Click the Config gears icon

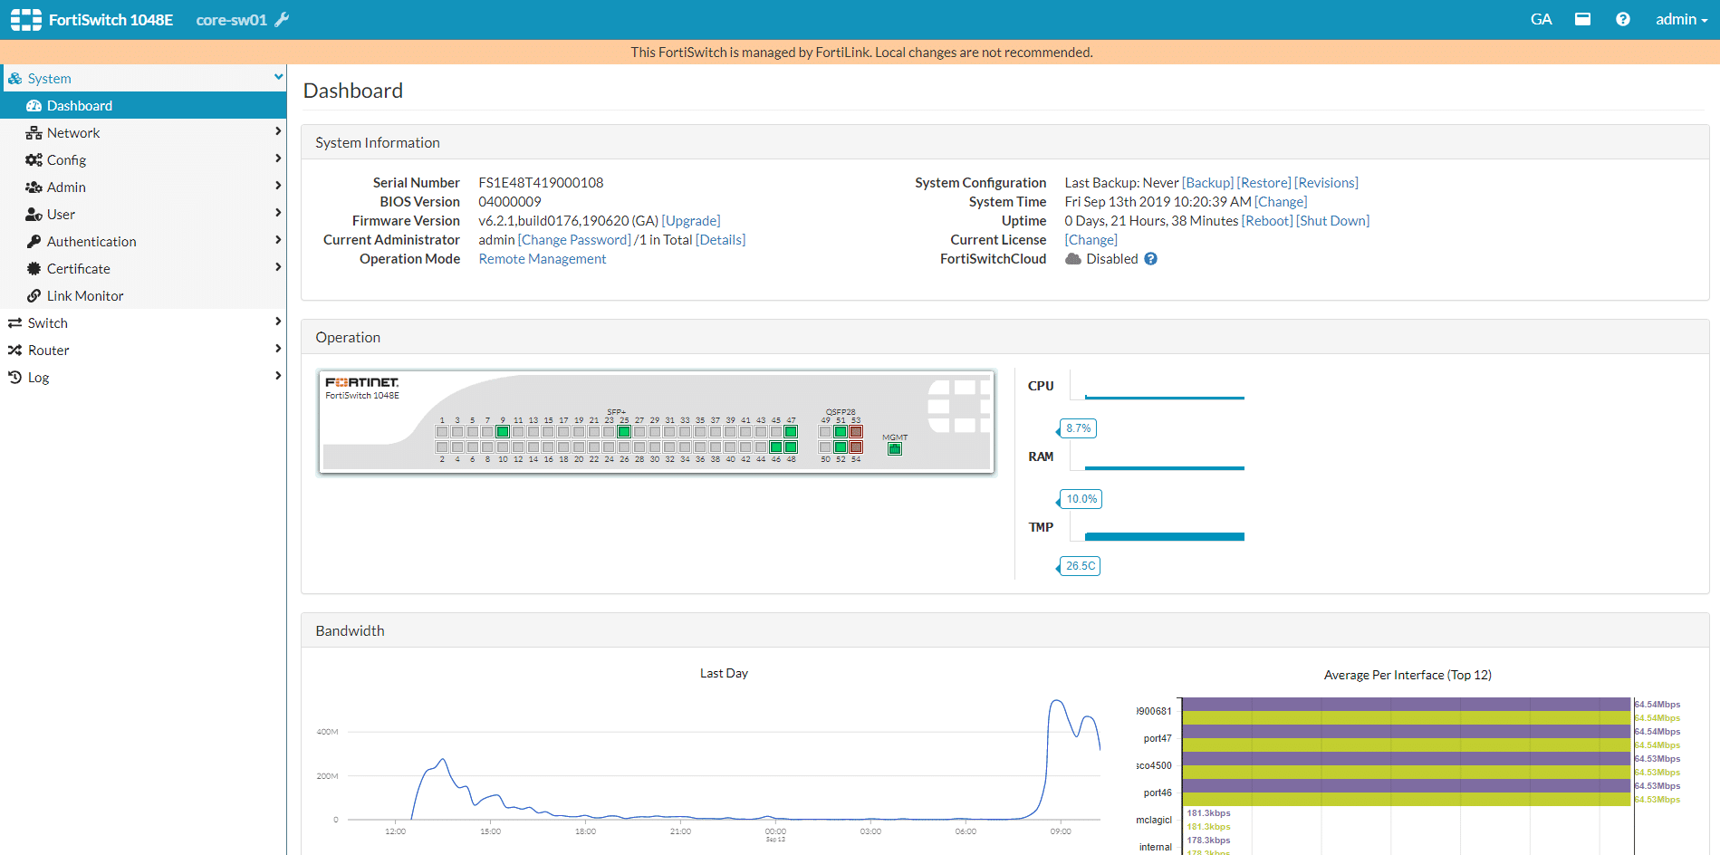pyautogui.click(x=34, y=160)
